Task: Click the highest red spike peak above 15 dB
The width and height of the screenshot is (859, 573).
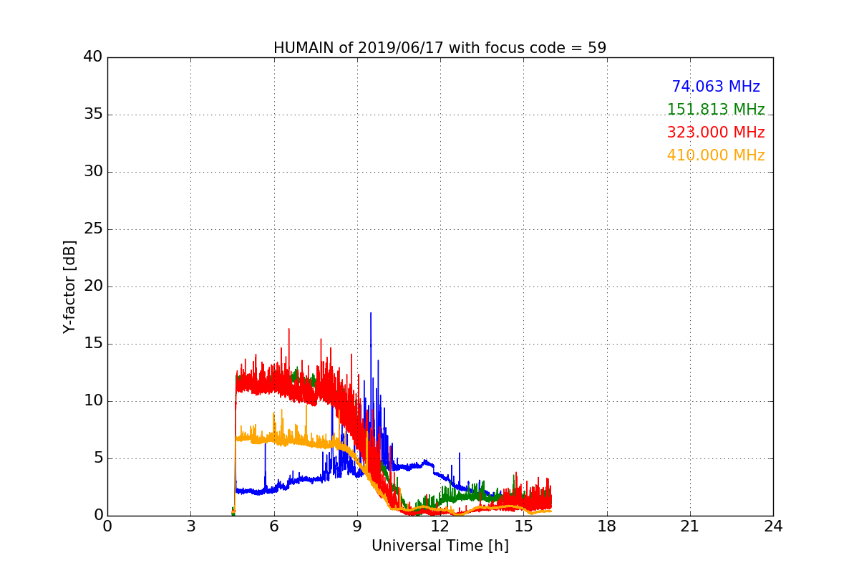Action: [x=288, y=329]
